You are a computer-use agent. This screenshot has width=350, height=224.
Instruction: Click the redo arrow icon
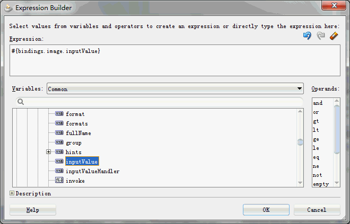click(x=320, y=36)
